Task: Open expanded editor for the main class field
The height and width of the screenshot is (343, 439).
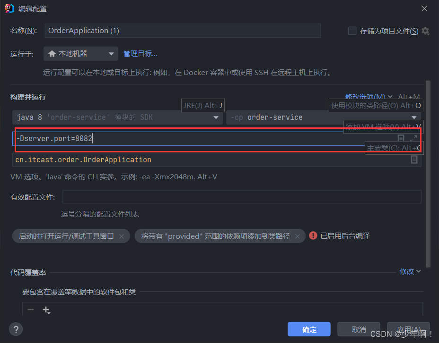Action: 413,159
